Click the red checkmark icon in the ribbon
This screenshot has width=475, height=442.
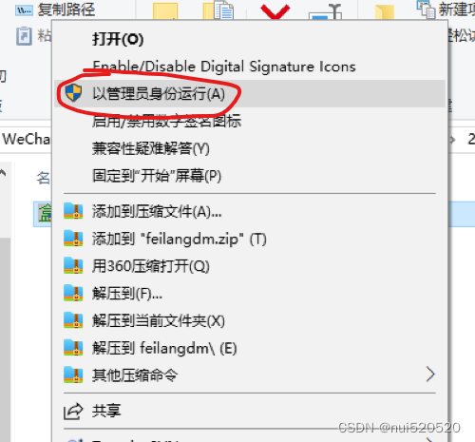tap(275, 12)
